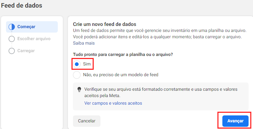Click the 'Crie um novo feed de dados' heading
Screen dimensions: 253x129
click(105, 24)
